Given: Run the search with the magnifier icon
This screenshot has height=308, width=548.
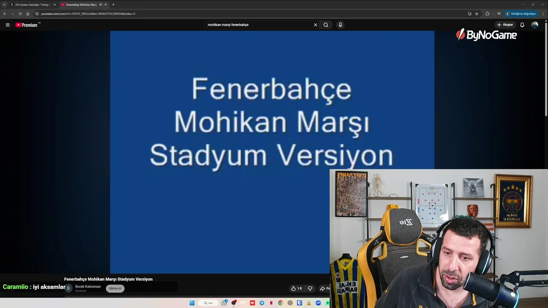Looking at the screenshot, I should (x=326, y=25).
